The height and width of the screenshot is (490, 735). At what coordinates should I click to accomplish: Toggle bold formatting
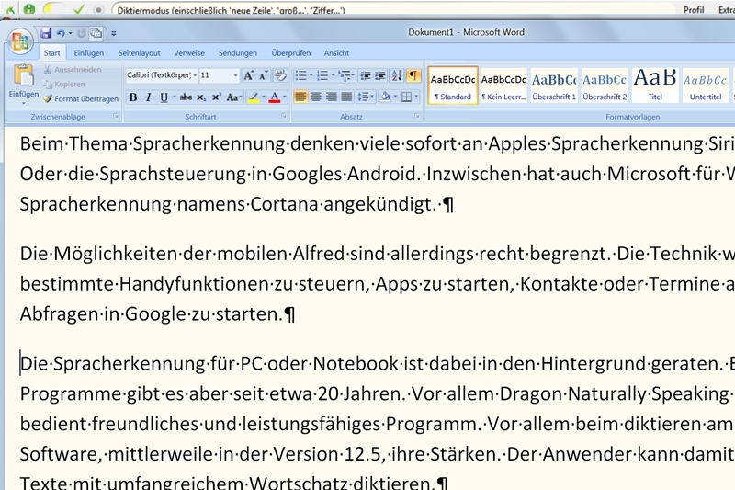pos(133,97)
